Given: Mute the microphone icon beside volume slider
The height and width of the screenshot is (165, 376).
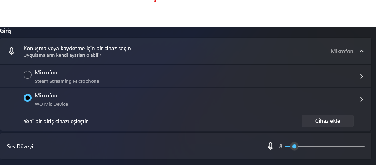Looking at the screenshot, I should pos(271,146).
